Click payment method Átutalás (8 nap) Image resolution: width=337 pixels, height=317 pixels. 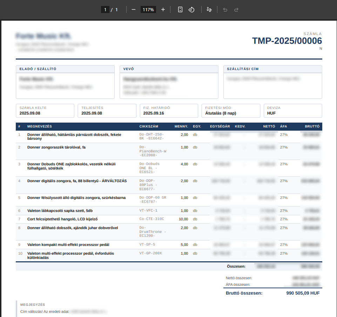[221, 113]
